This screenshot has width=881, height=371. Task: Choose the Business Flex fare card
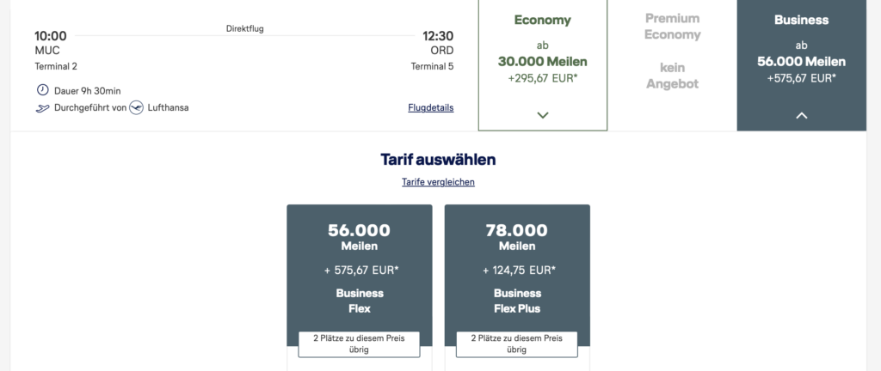[x=360, y=266]
